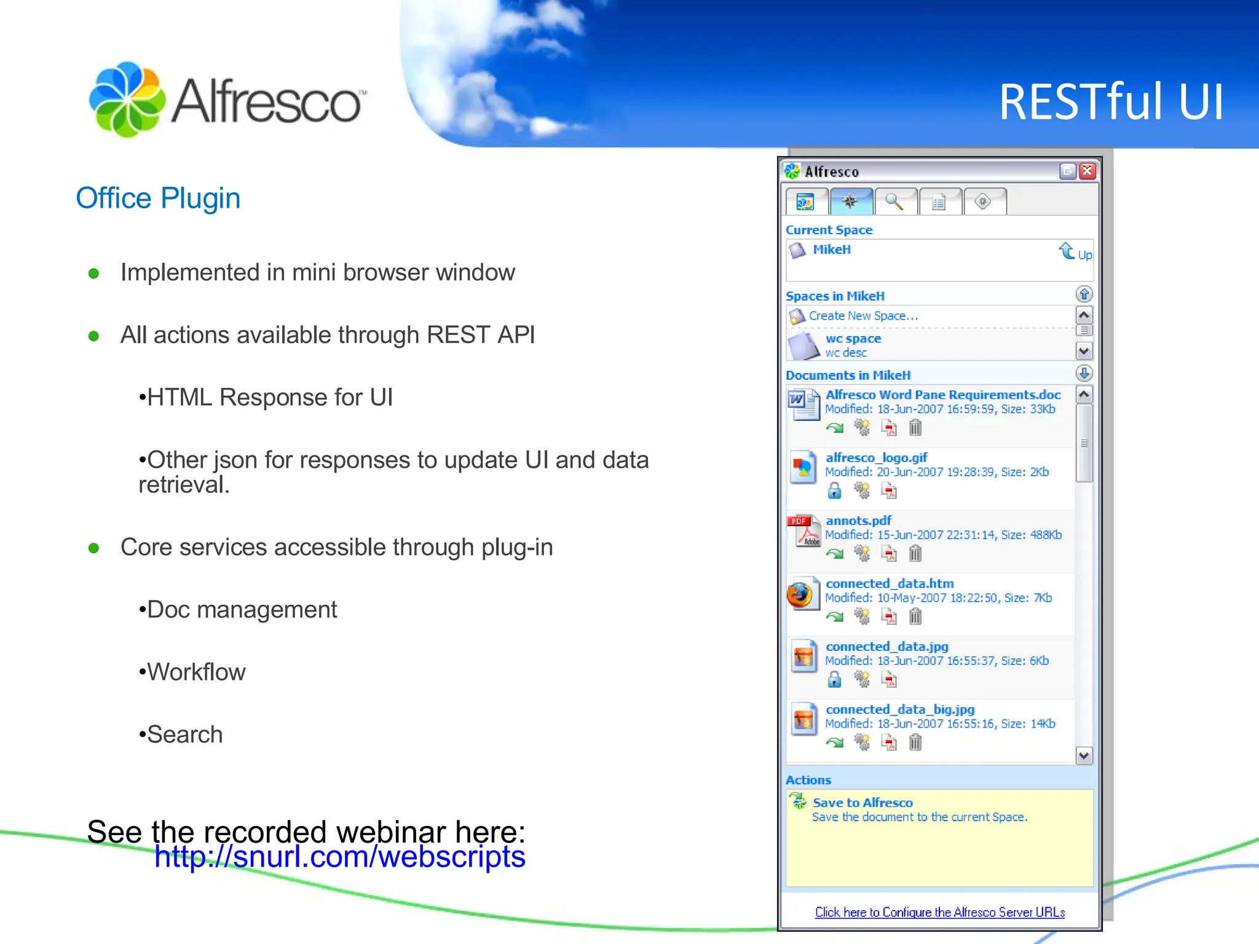Check out annots.pdf using green arrow
1259x944 pixels.
click(x=835, y=554)
